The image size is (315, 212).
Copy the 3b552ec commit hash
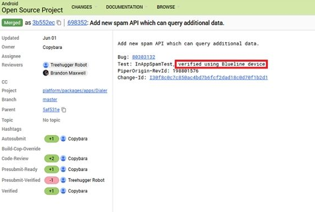coord(59,23)
